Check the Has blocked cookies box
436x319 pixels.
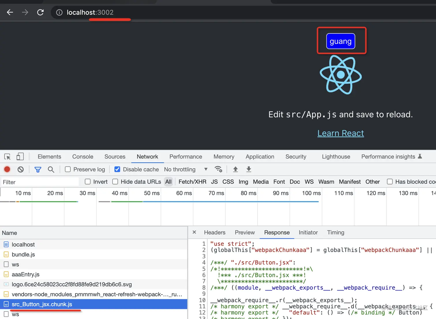[390, 182]
